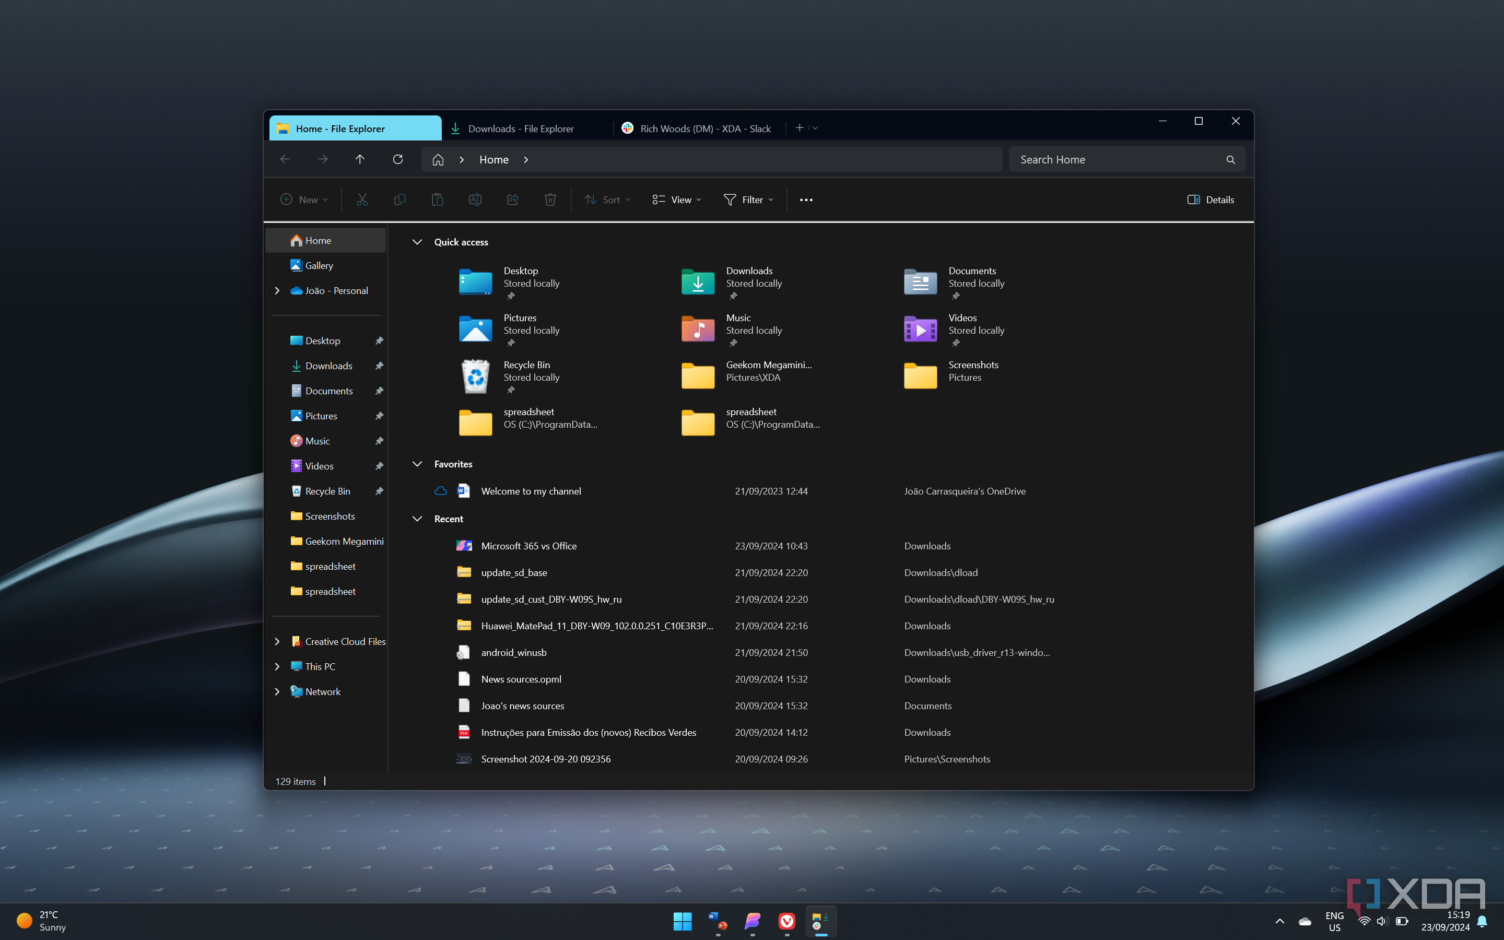The width and height of the screenshot is (1504, 940).
Task: Open the Recycle Bin in Quick access
Action: click(x=510, y=376)
